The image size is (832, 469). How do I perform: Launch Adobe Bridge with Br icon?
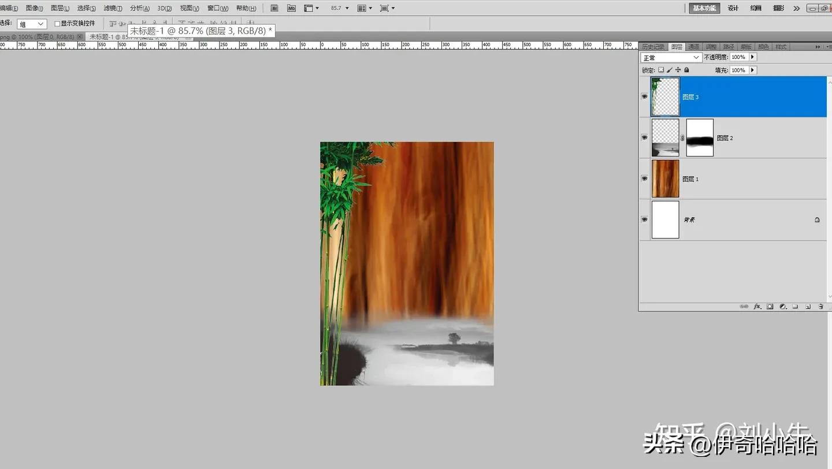274,8
